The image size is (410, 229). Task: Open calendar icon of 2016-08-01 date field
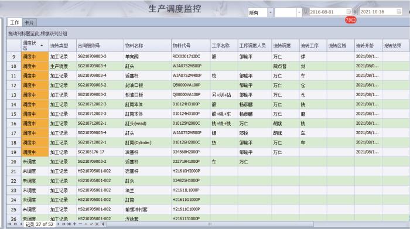[x=348, y=12]
